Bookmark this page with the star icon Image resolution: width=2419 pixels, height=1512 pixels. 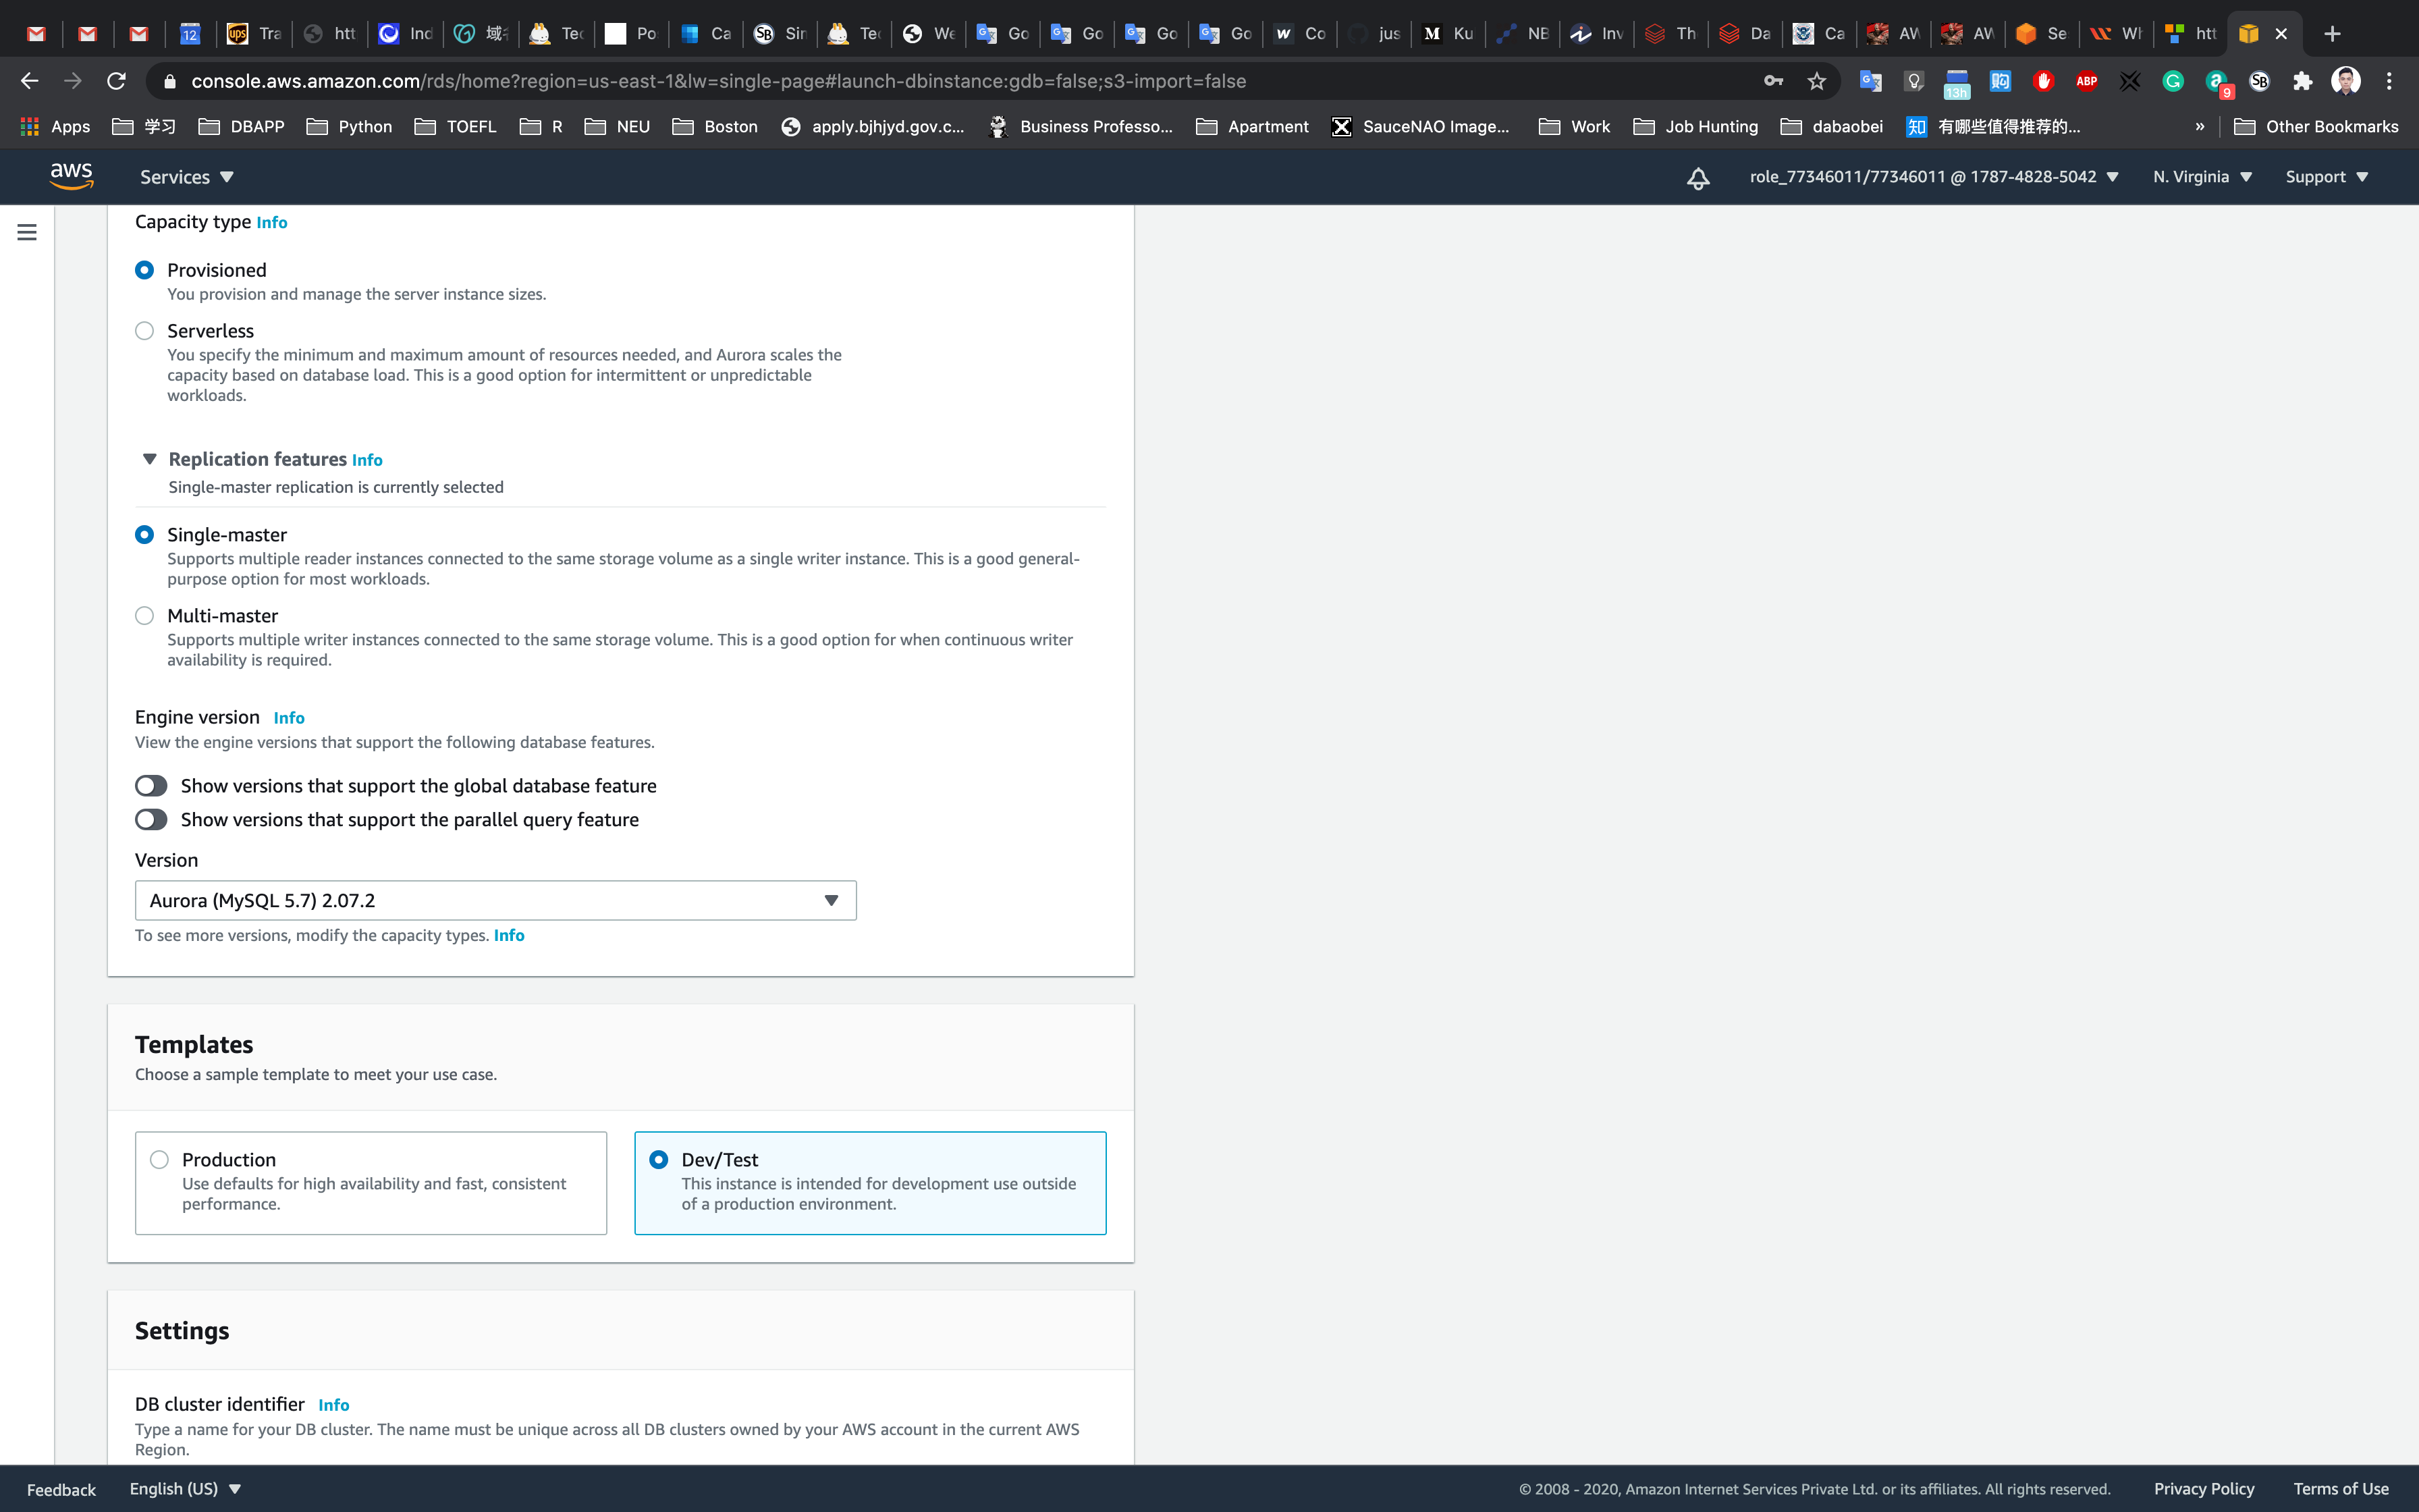[1816, 81]
